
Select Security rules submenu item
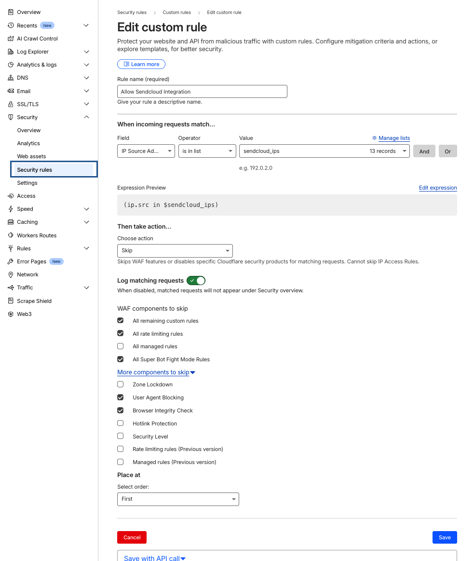pos(54,170)
